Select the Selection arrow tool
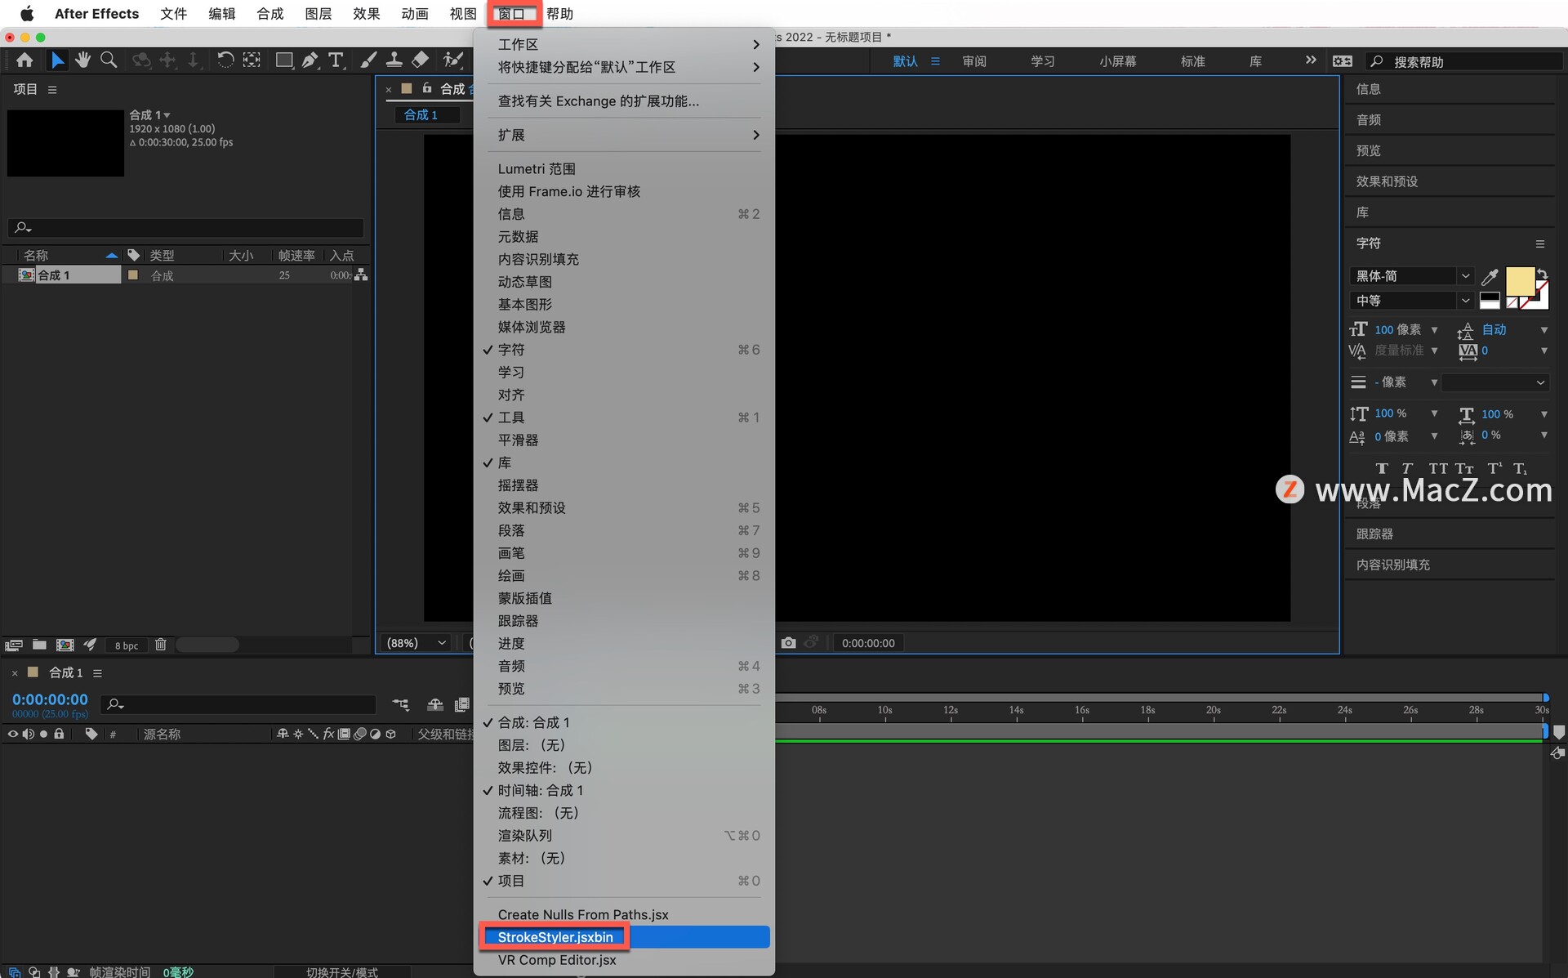The image size is (1568, 978). click(57, 60)
